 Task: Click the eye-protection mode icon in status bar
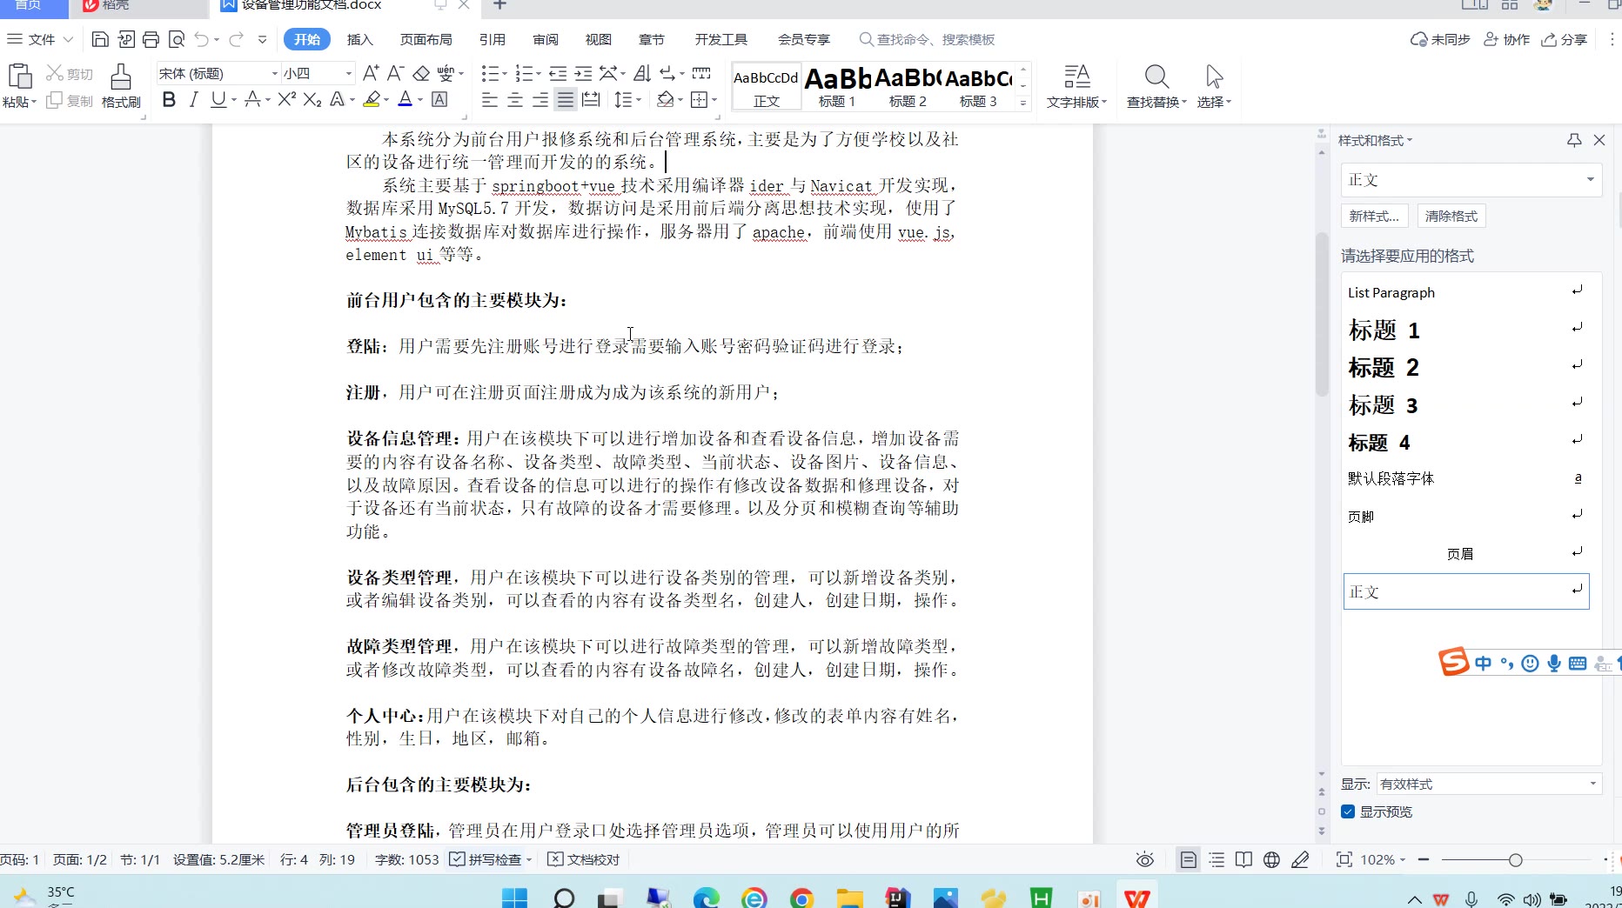click(x=1145, y=859)
